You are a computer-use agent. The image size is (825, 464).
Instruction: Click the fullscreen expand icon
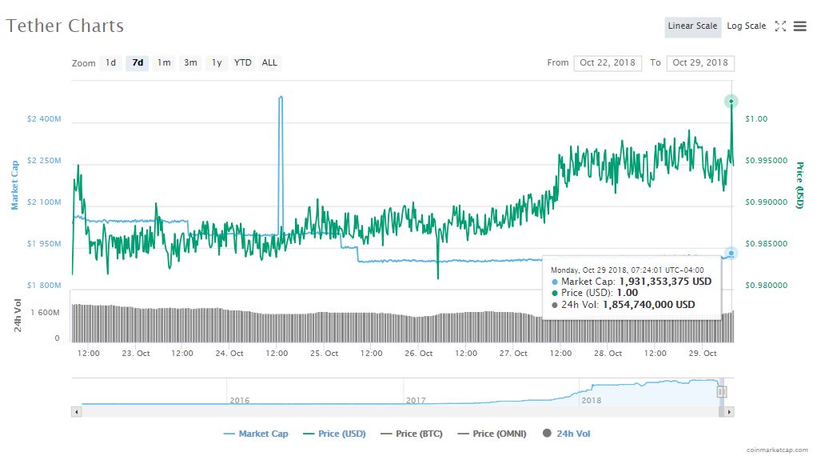tap(781, 26)
